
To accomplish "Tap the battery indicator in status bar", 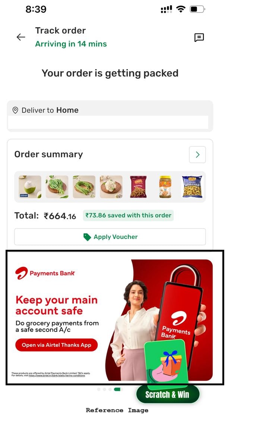I will tap(197, 9).
